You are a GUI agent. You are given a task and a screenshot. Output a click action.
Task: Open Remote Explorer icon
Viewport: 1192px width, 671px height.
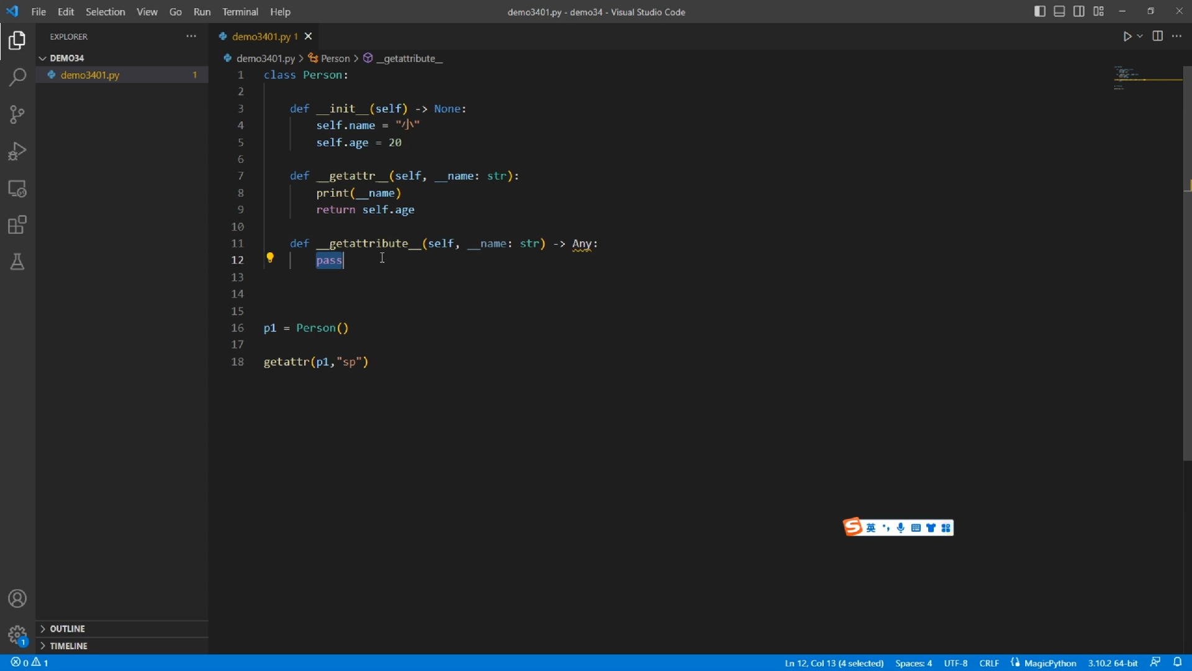tap(17, 188)
